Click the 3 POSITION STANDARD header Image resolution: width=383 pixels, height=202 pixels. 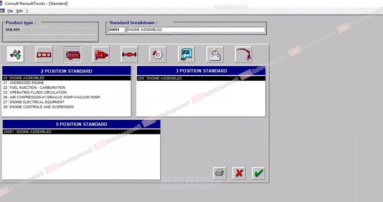click(x=201, y=71)
